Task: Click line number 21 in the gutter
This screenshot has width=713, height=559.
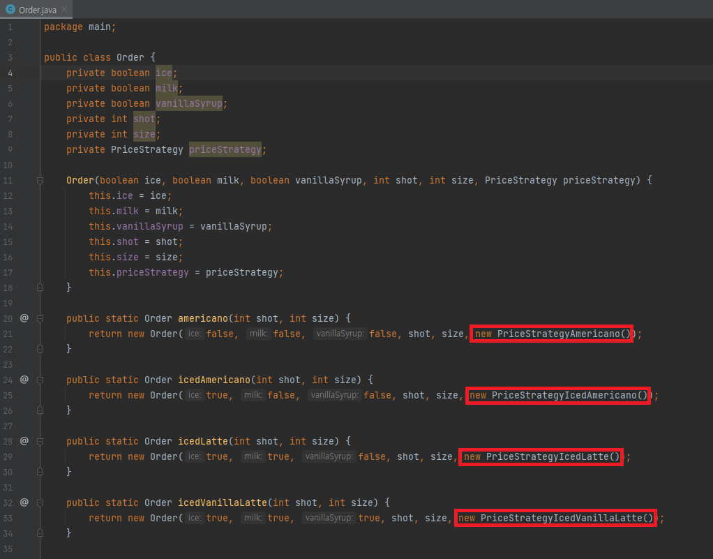Action: coord(8,334)
